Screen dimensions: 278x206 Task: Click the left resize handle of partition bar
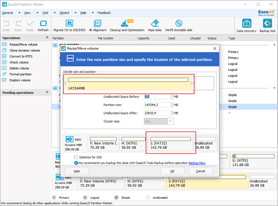pos(65,83)
